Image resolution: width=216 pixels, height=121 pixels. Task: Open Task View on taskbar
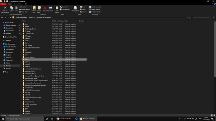[52, 119]
